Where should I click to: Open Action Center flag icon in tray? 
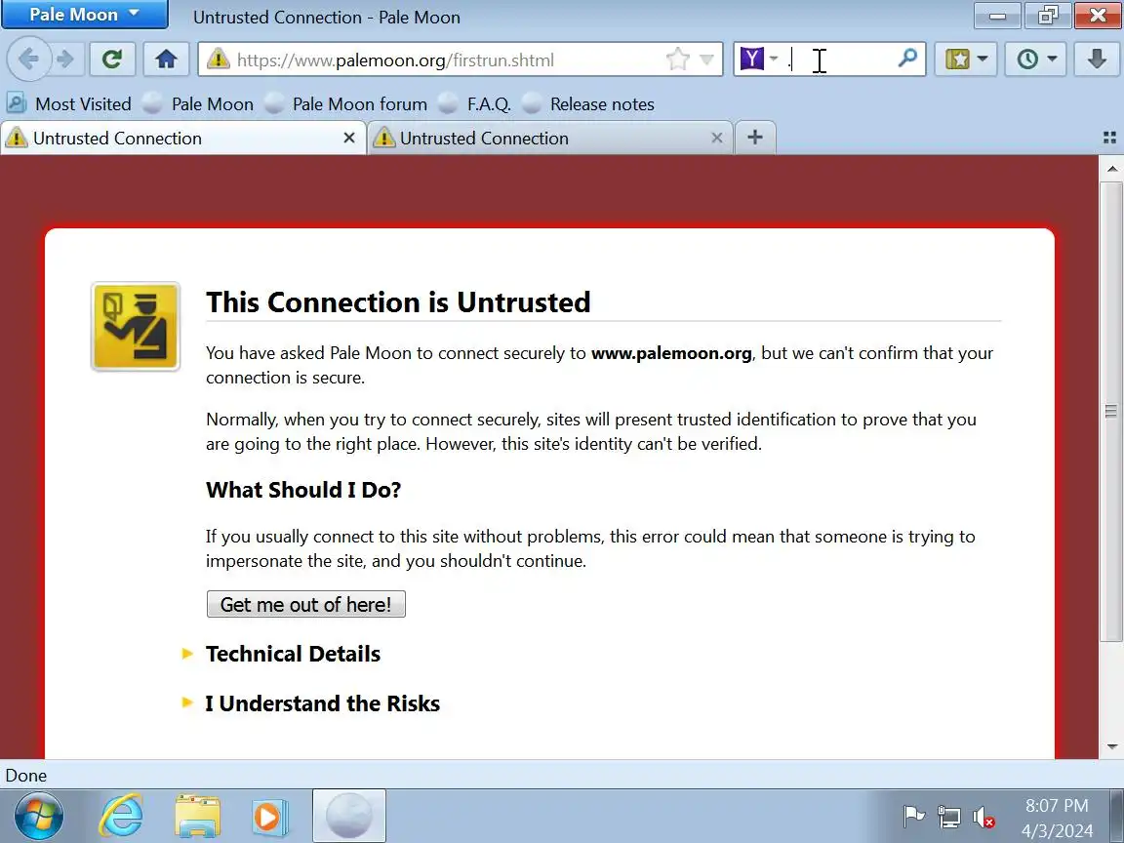click(912, 817)
